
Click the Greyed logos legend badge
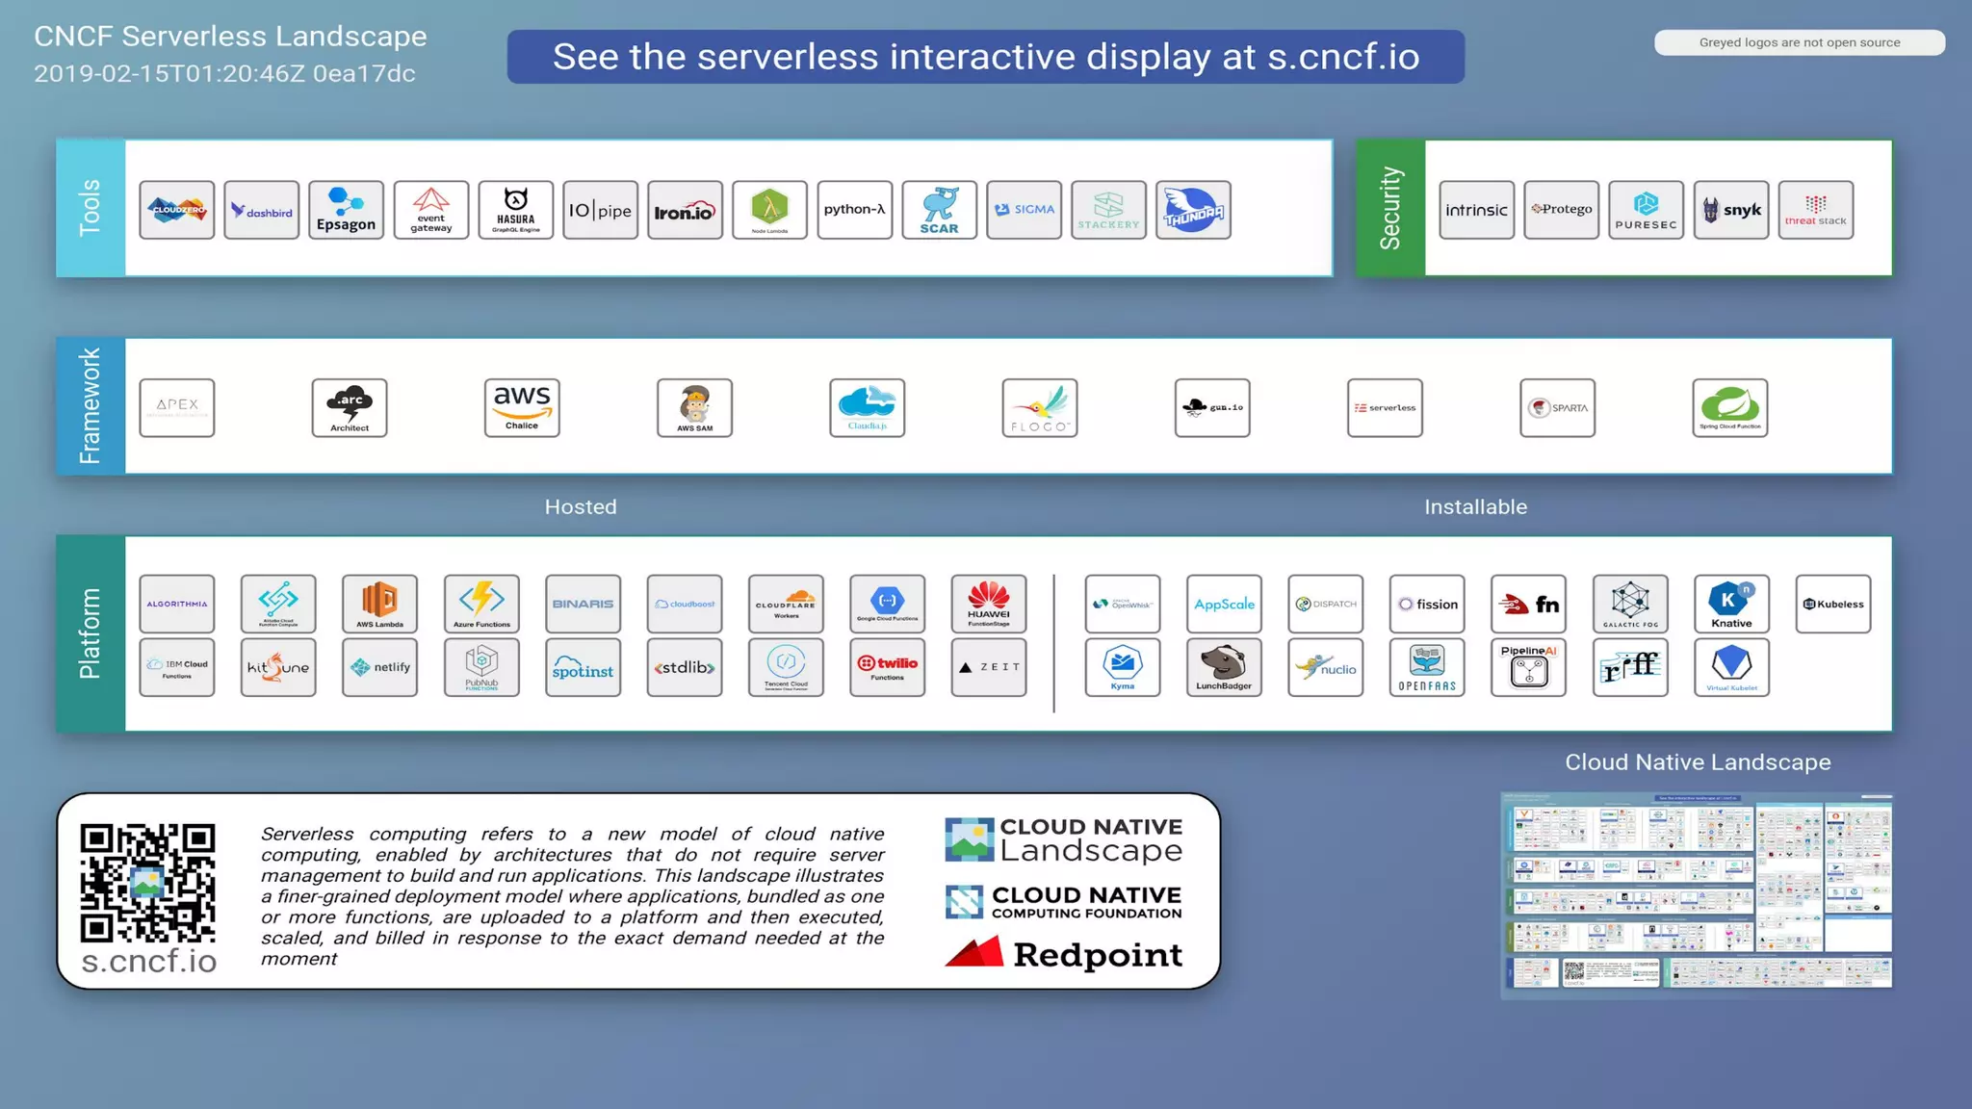pos(1799,42)
